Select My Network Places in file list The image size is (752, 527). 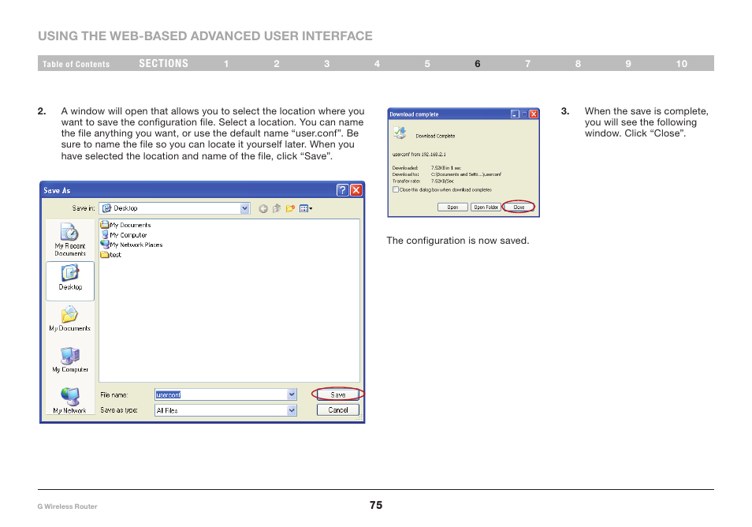[x=132, y=245]
